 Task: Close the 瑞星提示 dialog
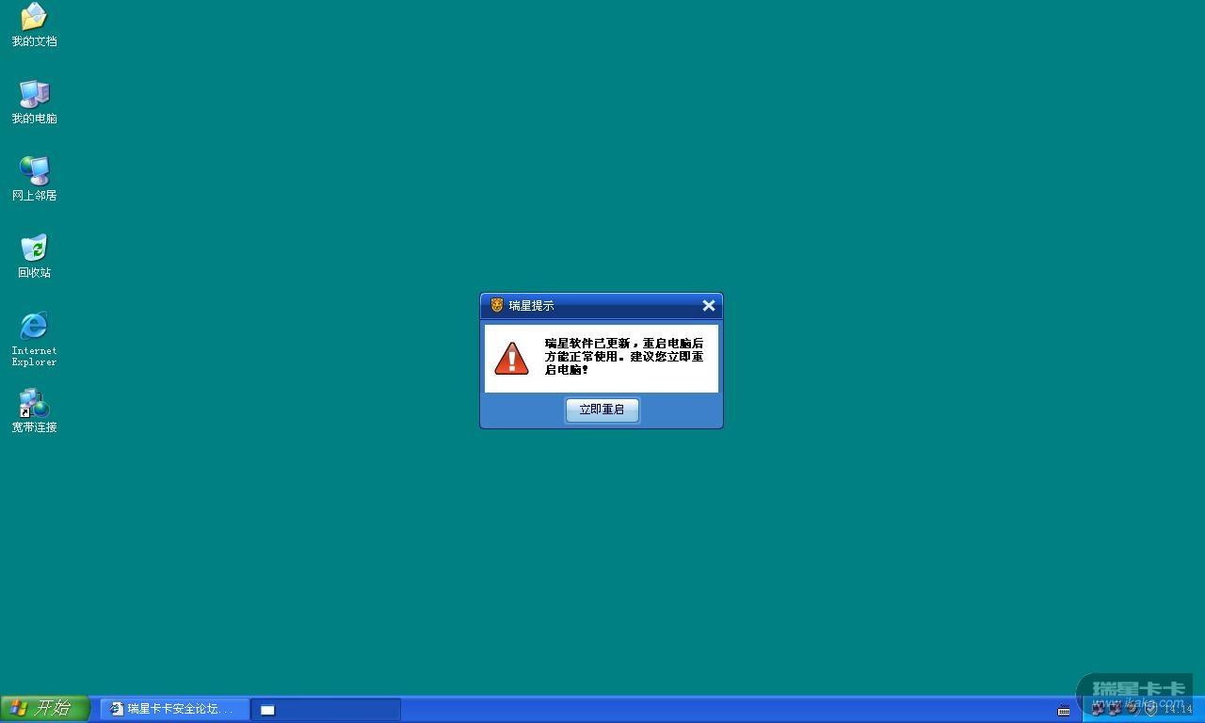[709, 305]
